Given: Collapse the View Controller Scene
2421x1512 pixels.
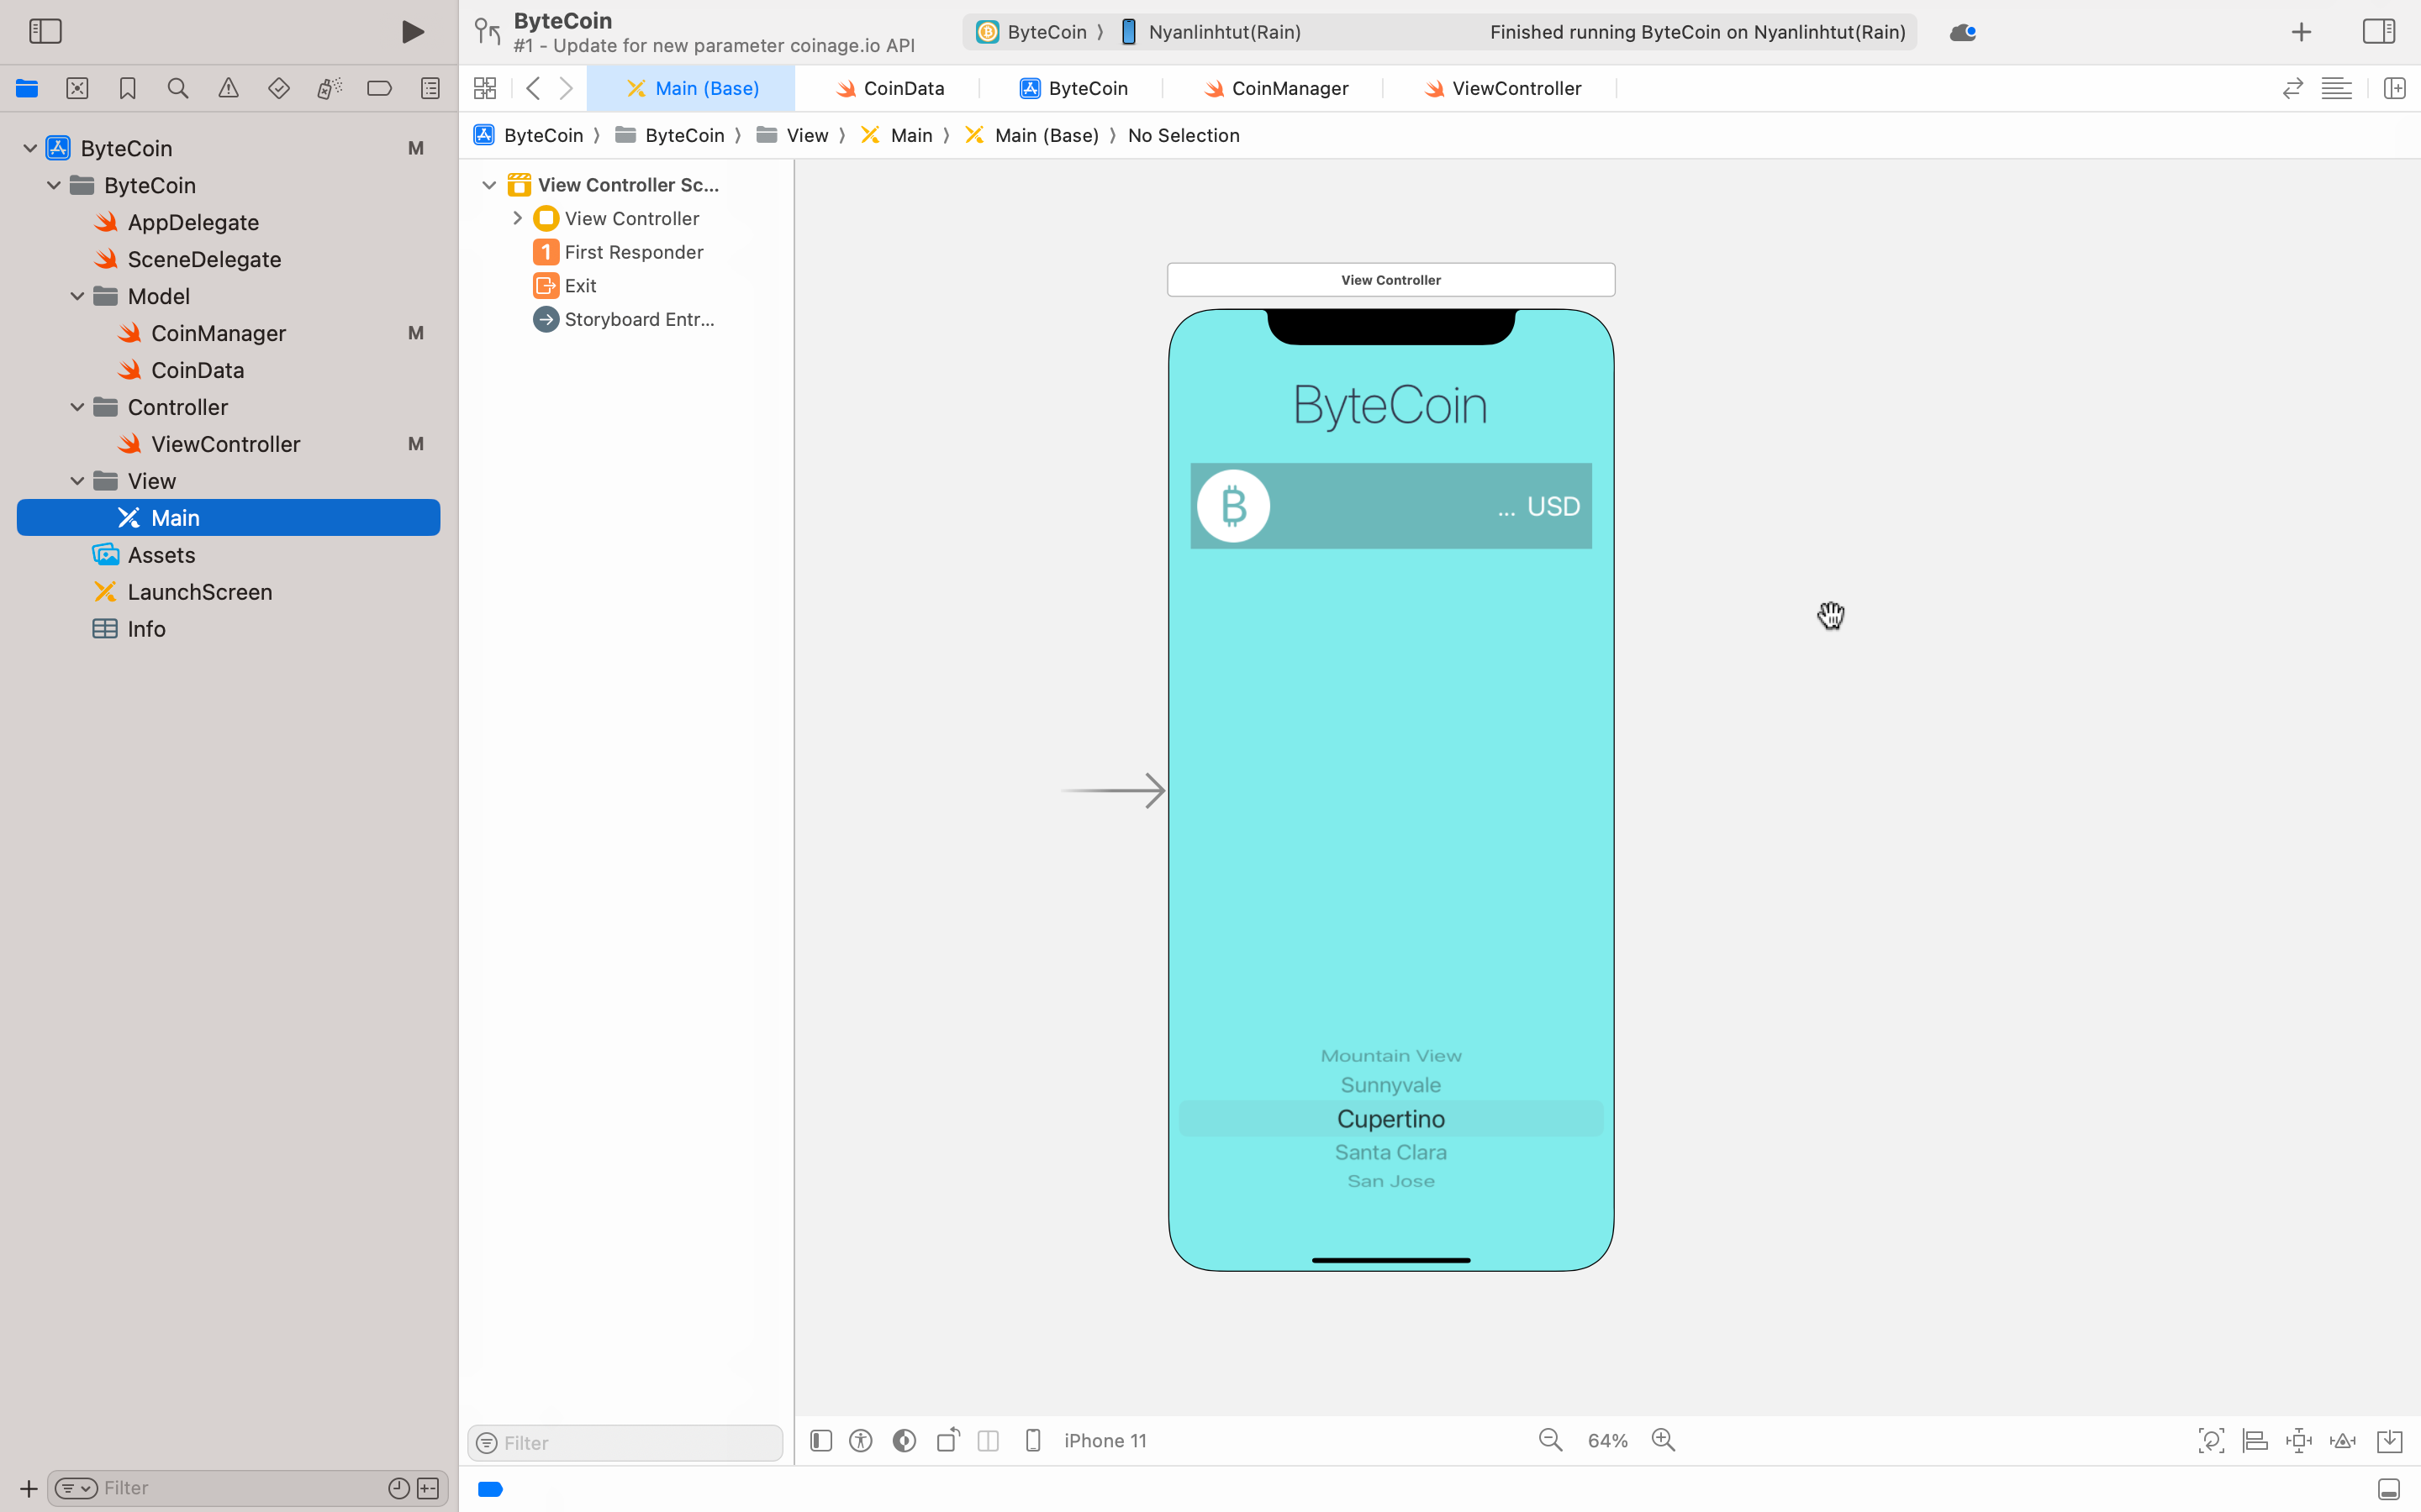Looking at the screenshot, I should click(x=489, y=185).
